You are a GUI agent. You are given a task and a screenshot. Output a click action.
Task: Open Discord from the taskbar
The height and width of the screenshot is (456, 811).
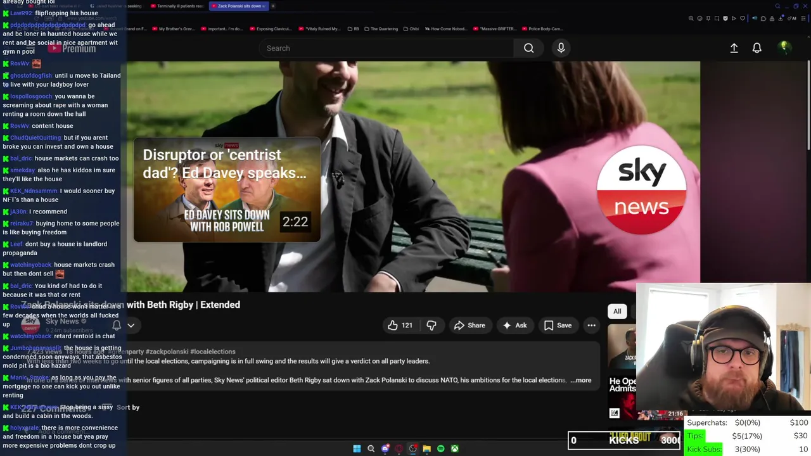pos(385,448)
